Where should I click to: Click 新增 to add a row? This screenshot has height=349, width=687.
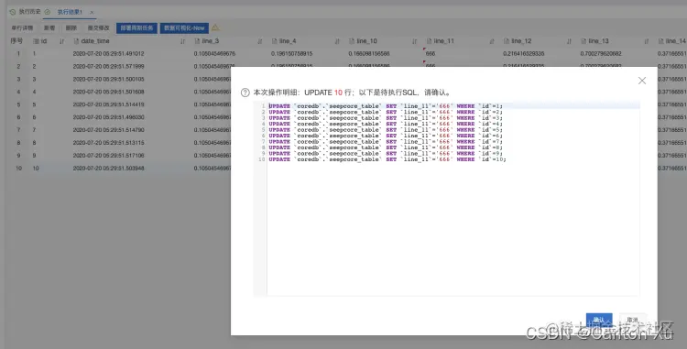point(49,28)
